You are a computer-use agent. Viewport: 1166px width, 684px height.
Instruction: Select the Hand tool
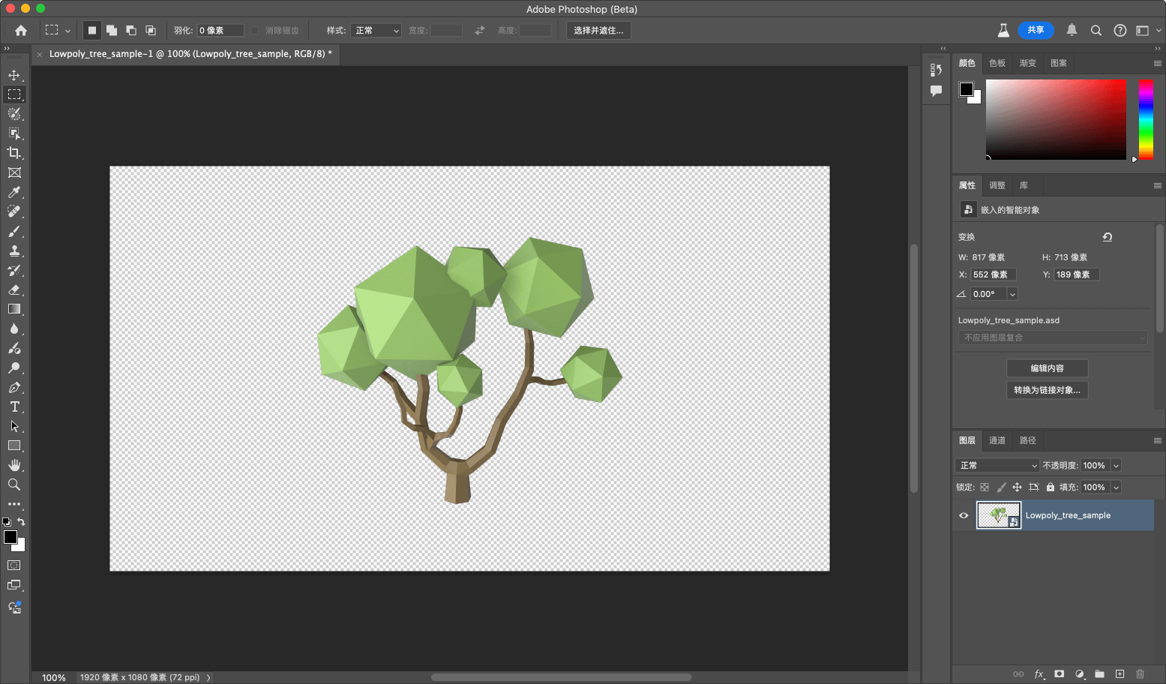tap(14, 465)
